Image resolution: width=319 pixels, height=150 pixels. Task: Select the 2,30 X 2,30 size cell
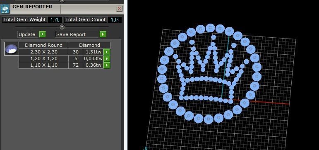pyautogui.click(x=43, y=52)
